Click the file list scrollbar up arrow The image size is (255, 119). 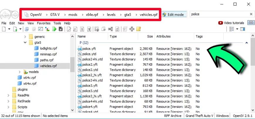coord(253,35)
